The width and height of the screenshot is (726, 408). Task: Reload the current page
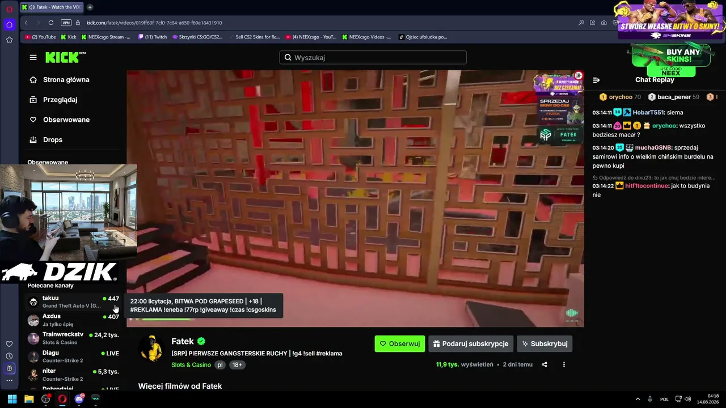click(51, 23)
